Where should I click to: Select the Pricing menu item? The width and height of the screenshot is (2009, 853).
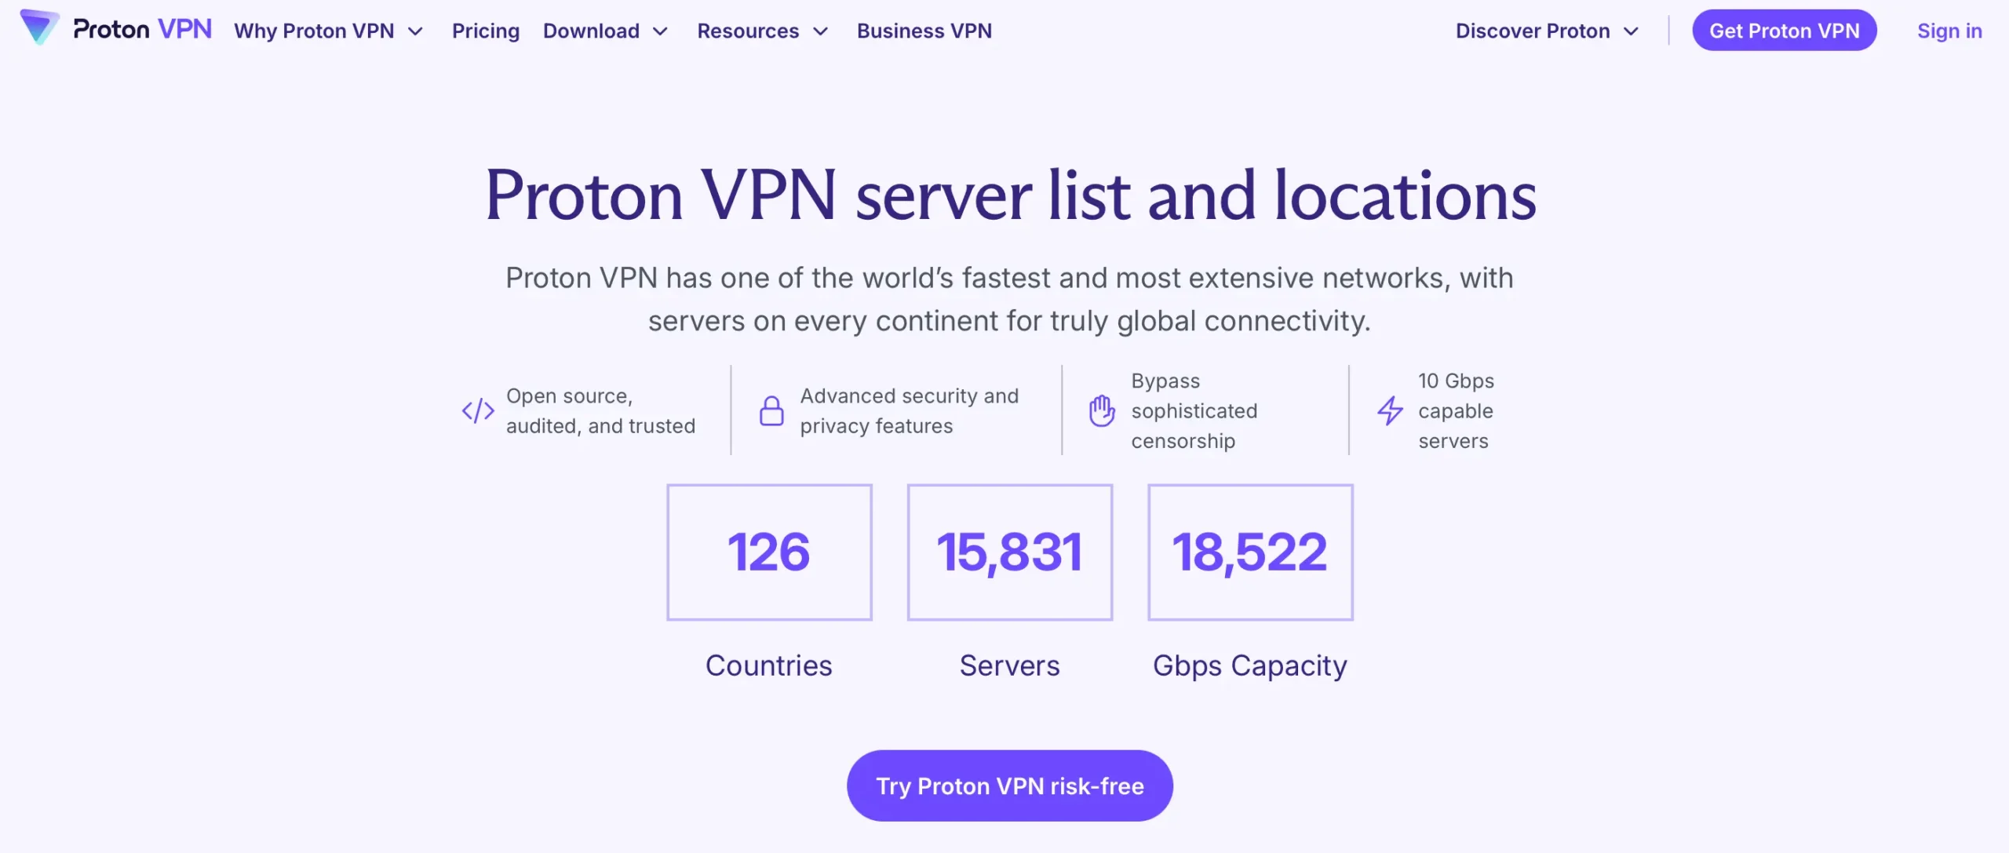coord(485,31)
